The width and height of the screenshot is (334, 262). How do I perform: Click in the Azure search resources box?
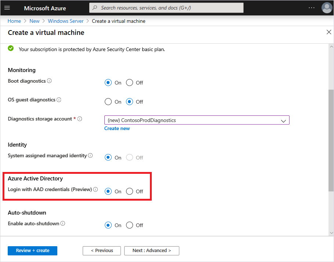click(x=166, y=8)
